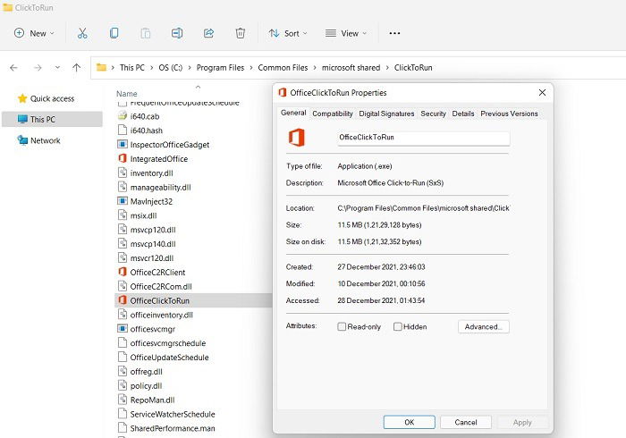Open the New item dropdown
Viewport: 626px width, 438px height.
pyautogui.click(x=34, y=33)
